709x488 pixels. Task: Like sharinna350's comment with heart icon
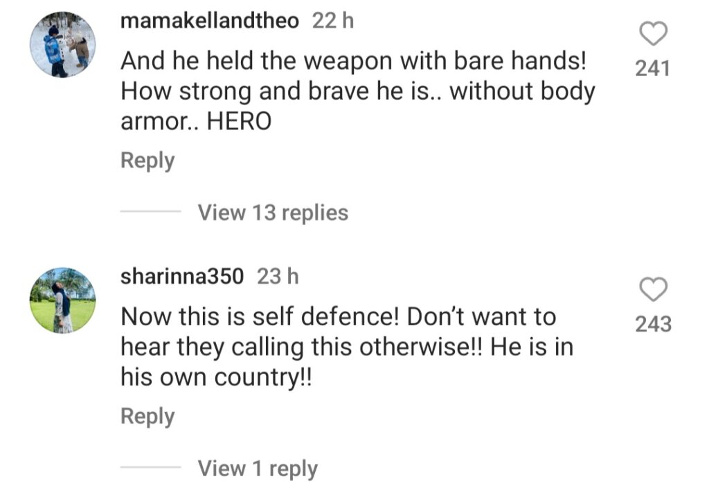653,289
